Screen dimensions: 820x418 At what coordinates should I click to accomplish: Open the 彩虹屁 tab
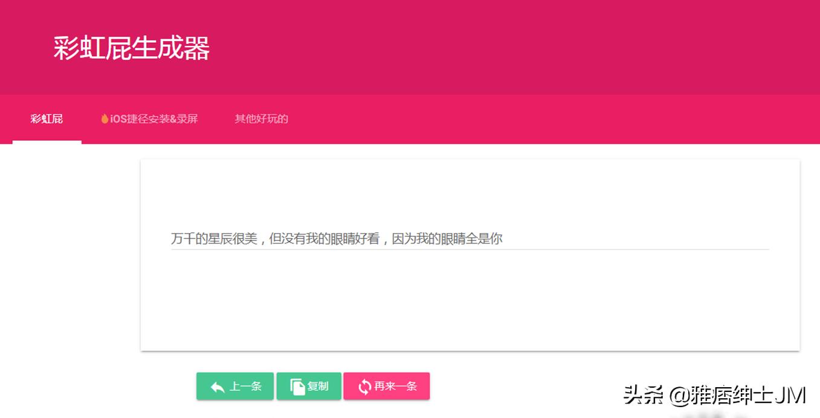click(47, 119)
